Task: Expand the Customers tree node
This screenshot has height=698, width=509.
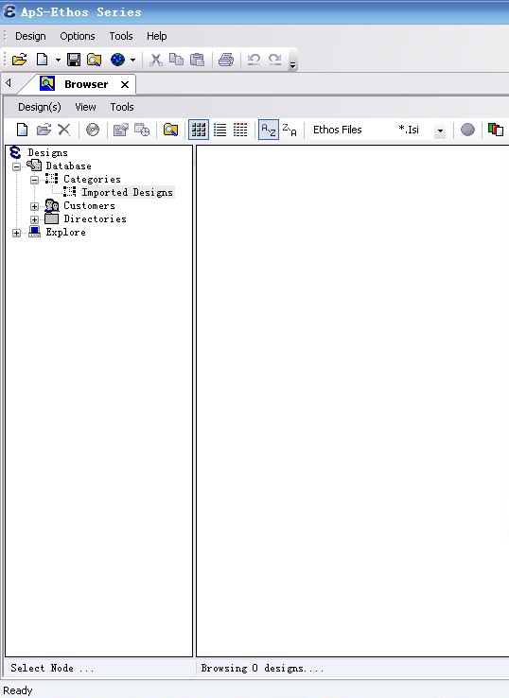Action: pyautogui.click(x=34, y=206)
